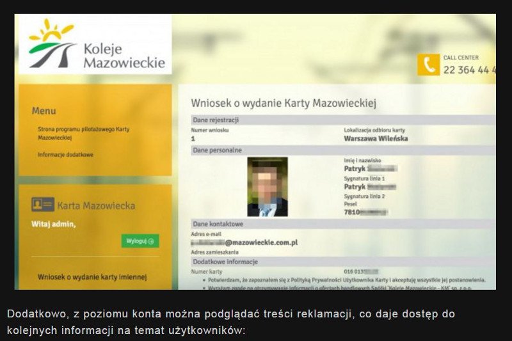This screenshot has height=341, width=512.
Task: Click the blurred applicant photo thumbnail
Action: [268, 187]
